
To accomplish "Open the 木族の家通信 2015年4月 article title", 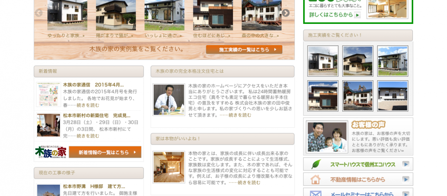I will [x=93, y=85].
